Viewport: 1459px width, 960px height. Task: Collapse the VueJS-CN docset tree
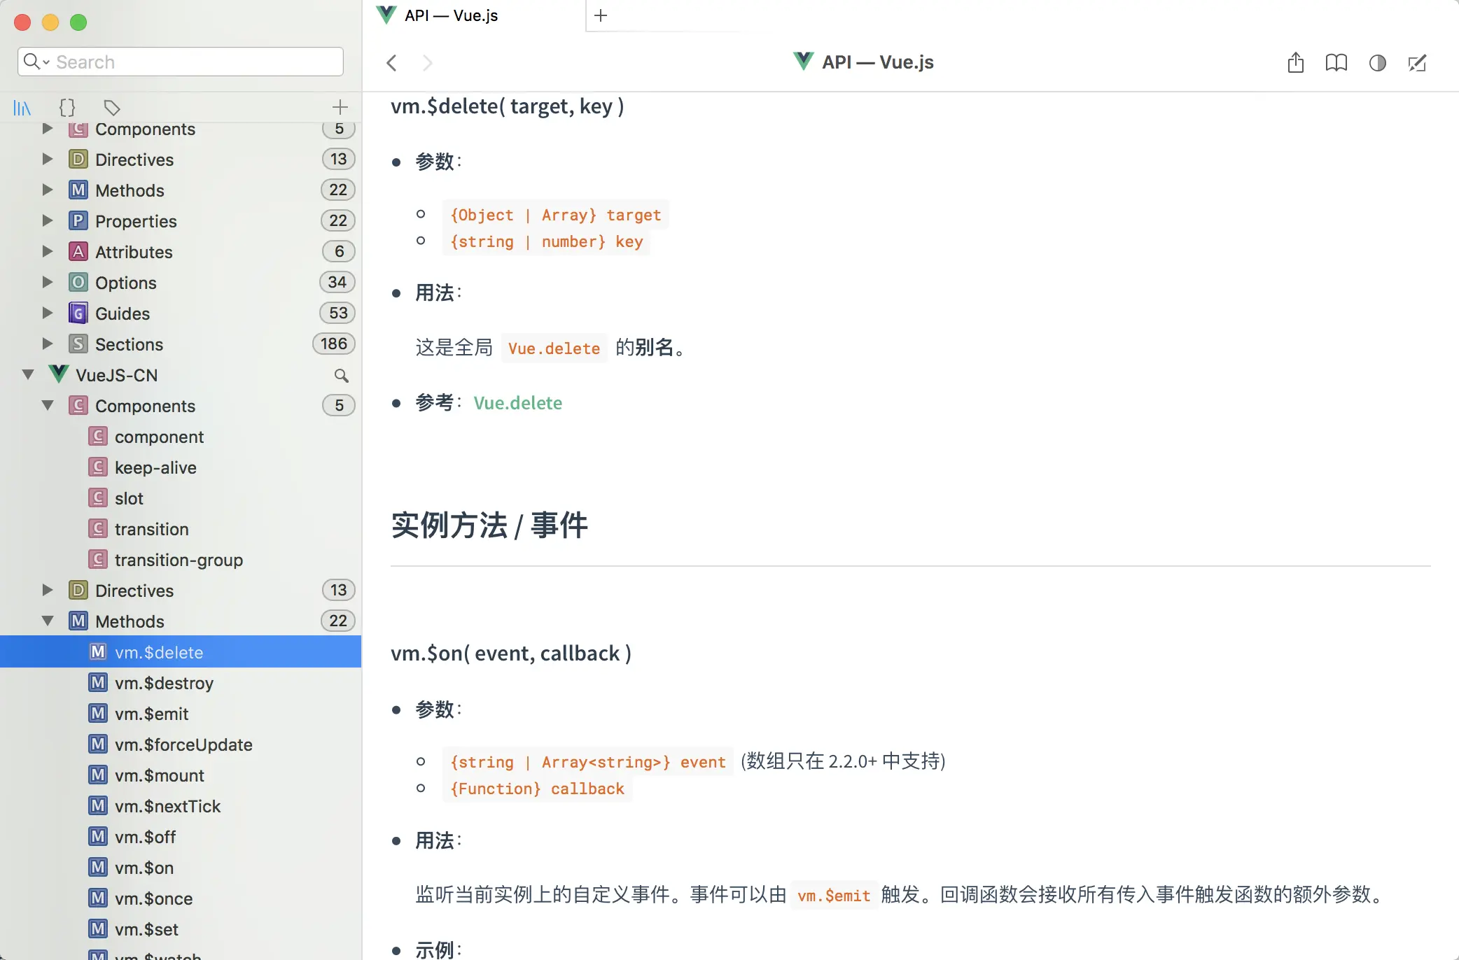coord(28,375)
